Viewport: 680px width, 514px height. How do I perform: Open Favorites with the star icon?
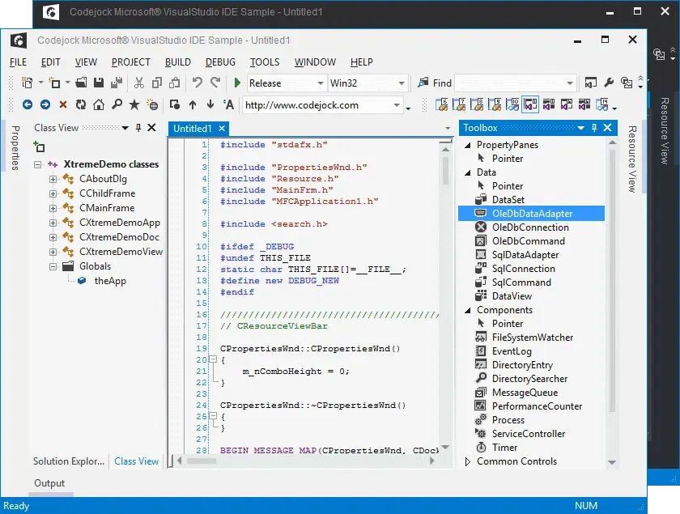tap(134, 104)
